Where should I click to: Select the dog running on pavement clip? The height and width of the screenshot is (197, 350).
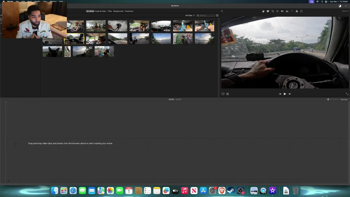118,26
